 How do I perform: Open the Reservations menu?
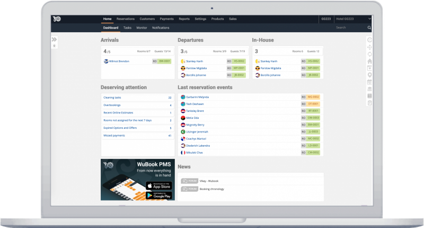[126, 19]
